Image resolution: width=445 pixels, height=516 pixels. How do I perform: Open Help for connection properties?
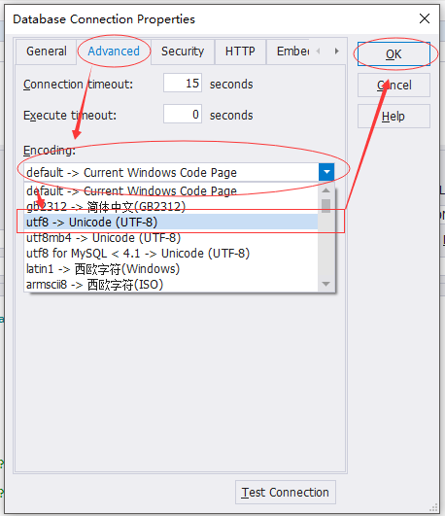click(394, 117)
